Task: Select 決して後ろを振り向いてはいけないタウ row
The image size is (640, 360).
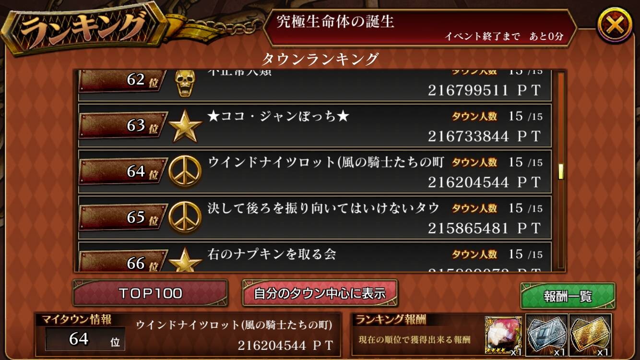Action: (x=315, y=217)
